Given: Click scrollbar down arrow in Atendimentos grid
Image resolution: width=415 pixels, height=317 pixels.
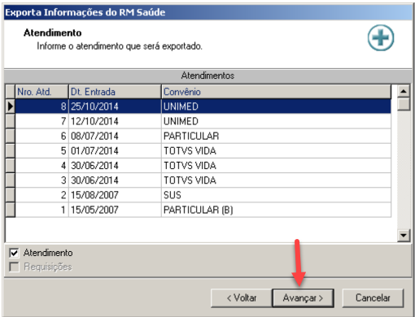Looking at the screenshot, I should coord(404,235).
